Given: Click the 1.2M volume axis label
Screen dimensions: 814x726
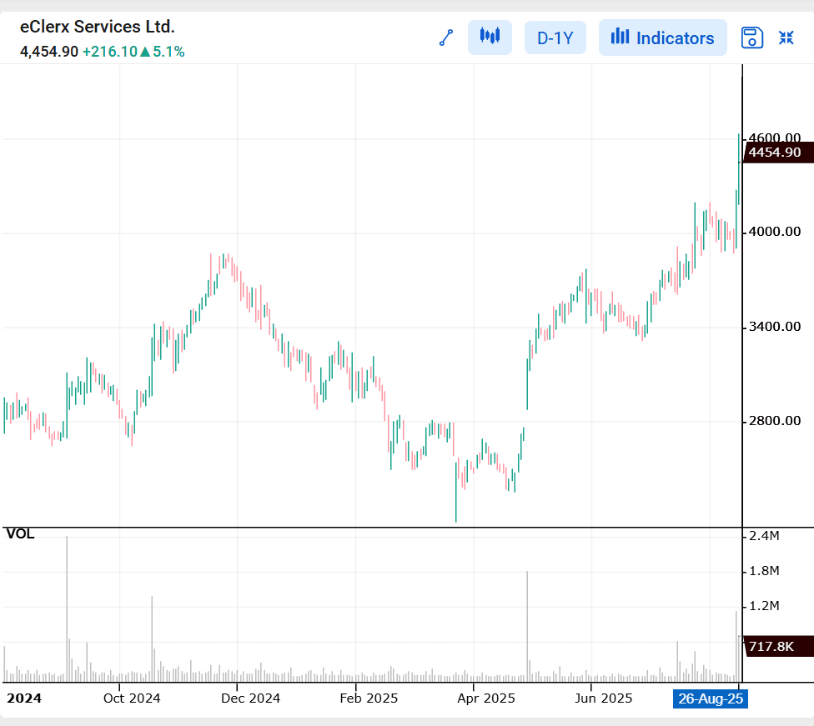Looking at the screenshot, I should (764, 606).
